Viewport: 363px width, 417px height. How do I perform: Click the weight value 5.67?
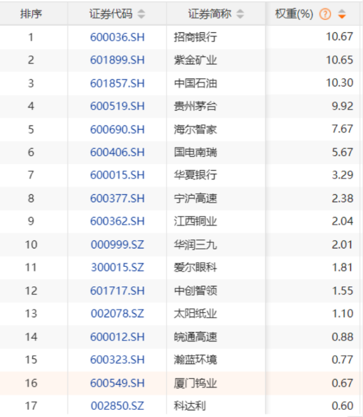click(x=342, y=152)
